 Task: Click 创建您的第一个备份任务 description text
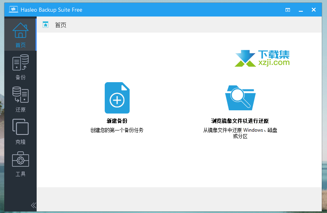(x=117, y=130)
